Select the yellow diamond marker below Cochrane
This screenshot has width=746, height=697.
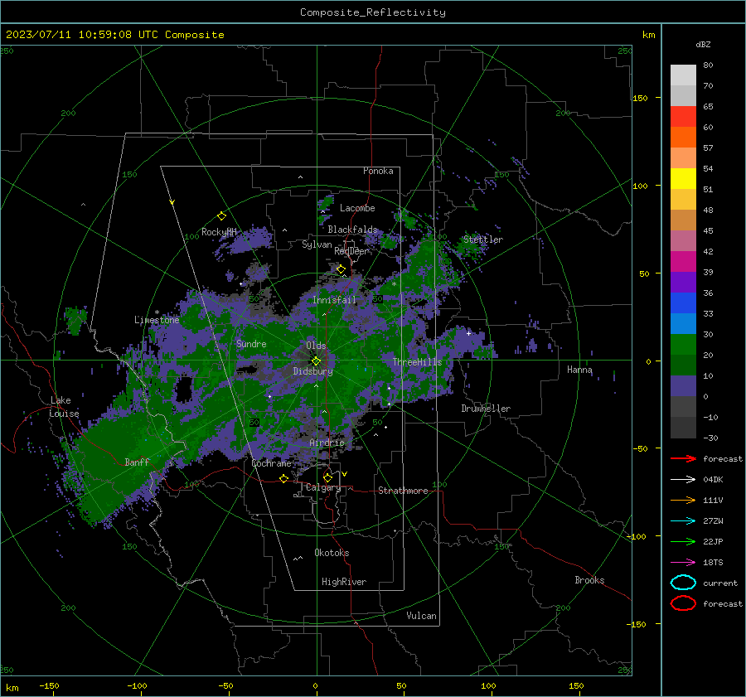(x=284, y=478)
